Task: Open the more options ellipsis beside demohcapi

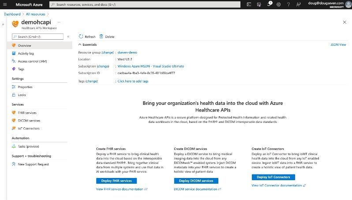Action: tap(59, 22)
